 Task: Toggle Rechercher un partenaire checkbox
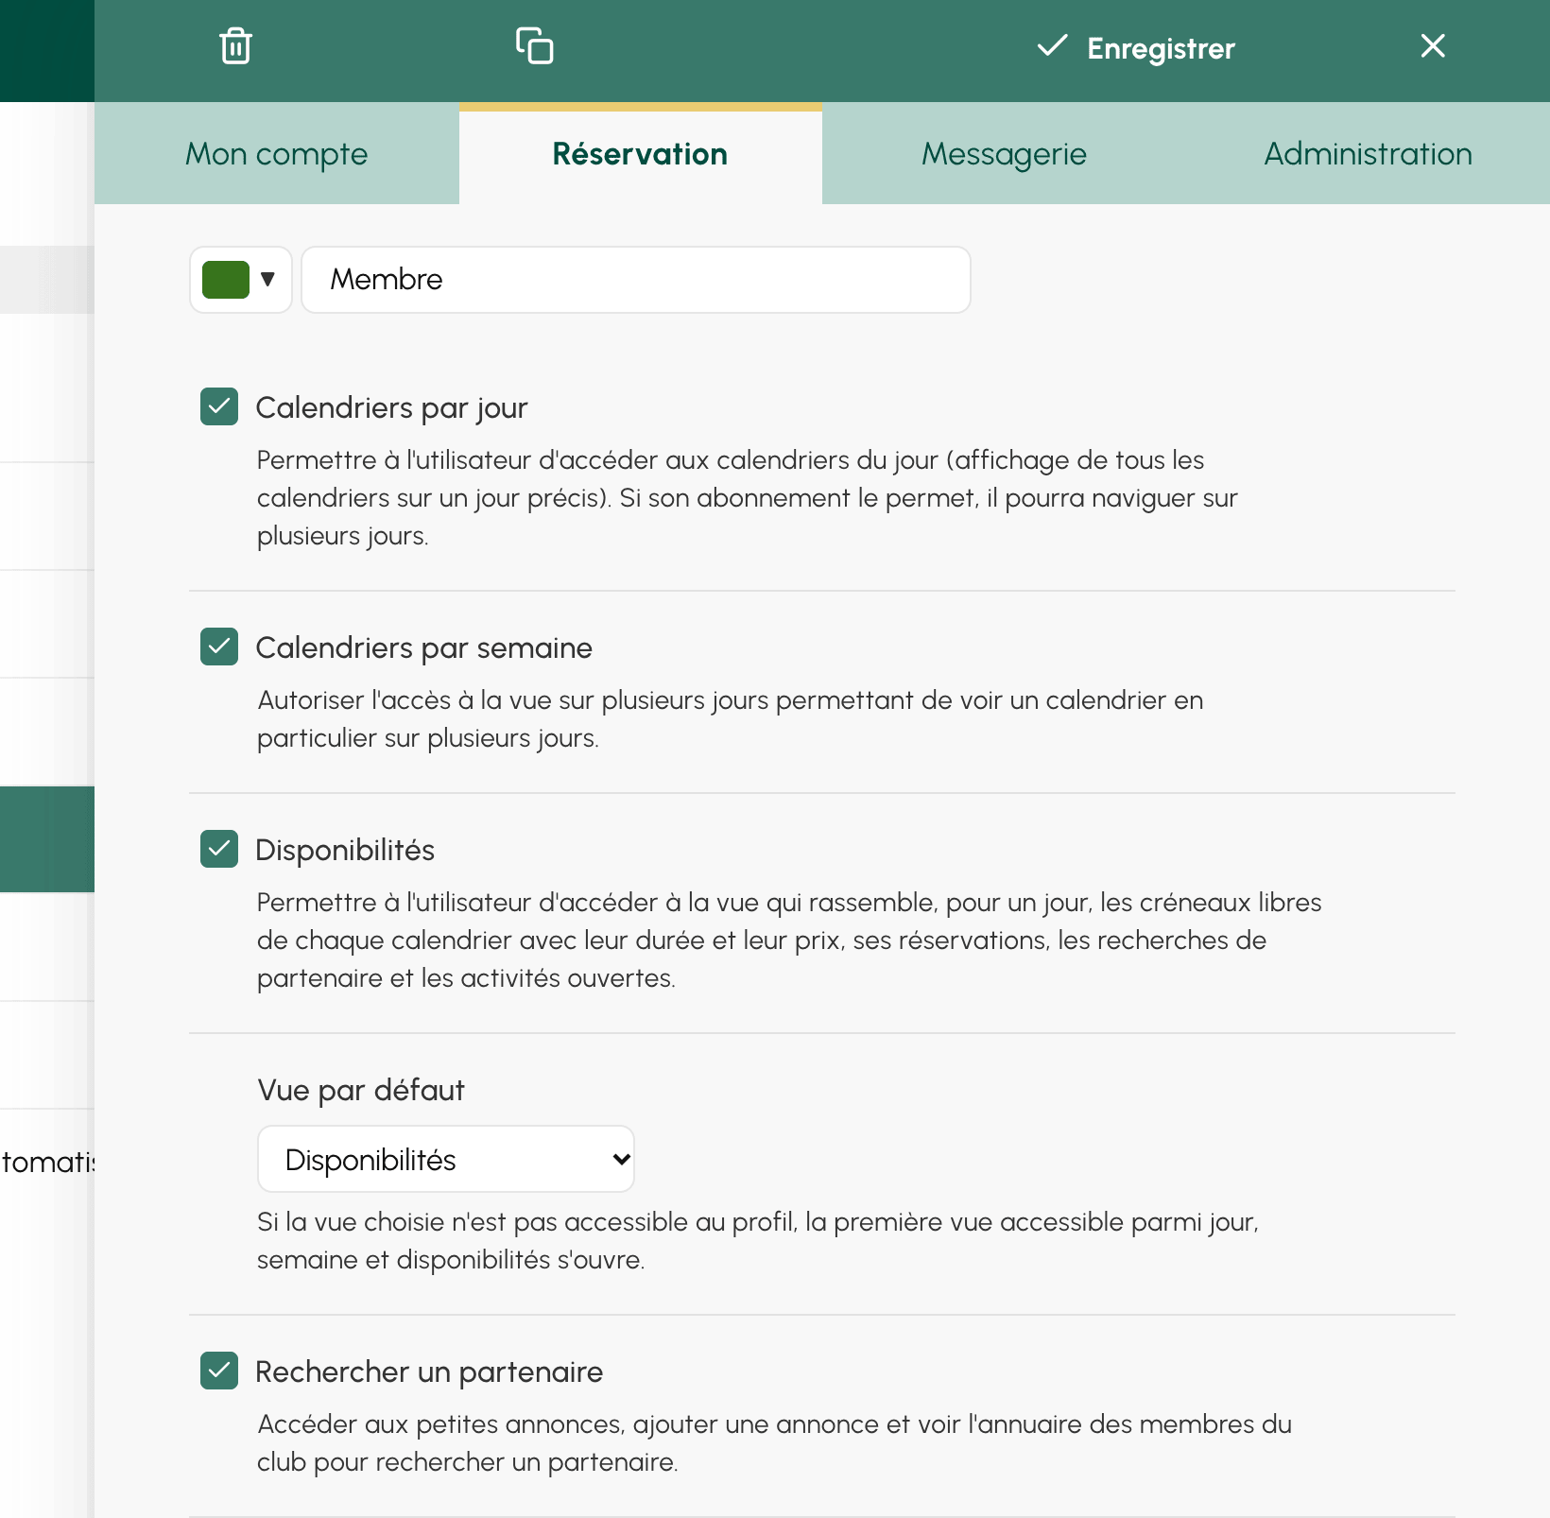(x=219, y=1371)
